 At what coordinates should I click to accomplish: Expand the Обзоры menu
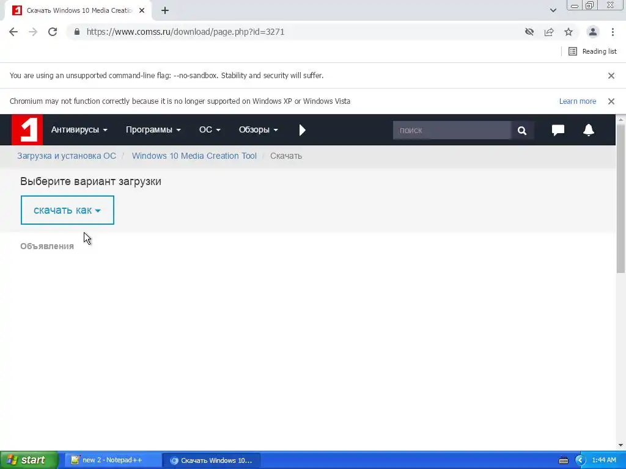click(259, 129)
